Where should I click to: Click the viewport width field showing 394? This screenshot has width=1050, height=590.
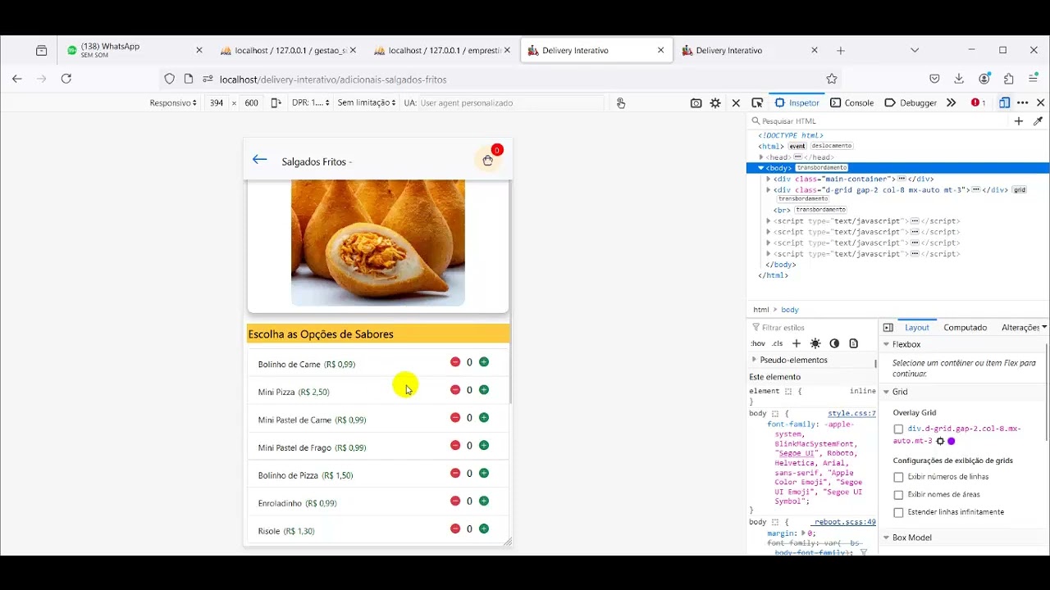(216, 102)
